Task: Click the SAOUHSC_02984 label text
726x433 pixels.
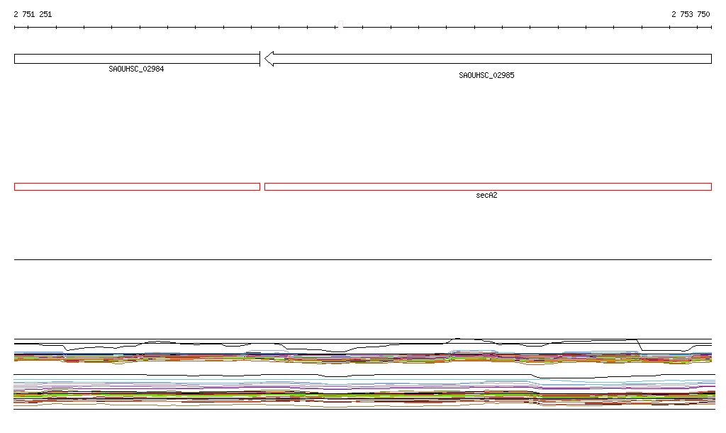Action: (x=136, y=69)
